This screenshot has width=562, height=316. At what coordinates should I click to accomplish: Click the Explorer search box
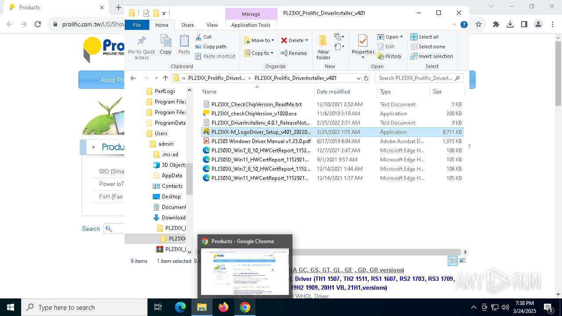click(419, 78)
